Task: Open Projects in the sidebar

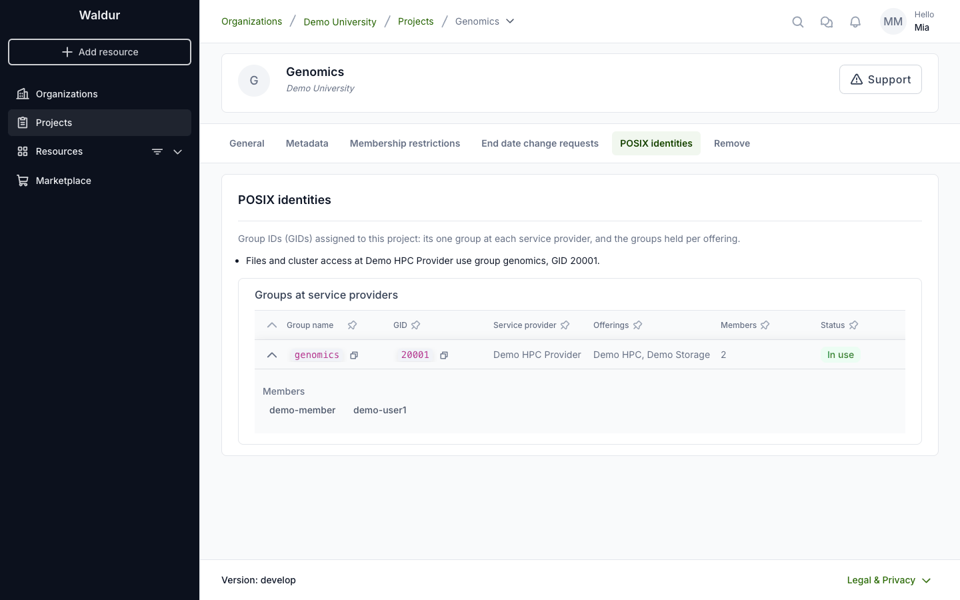Action: point(99,123)
